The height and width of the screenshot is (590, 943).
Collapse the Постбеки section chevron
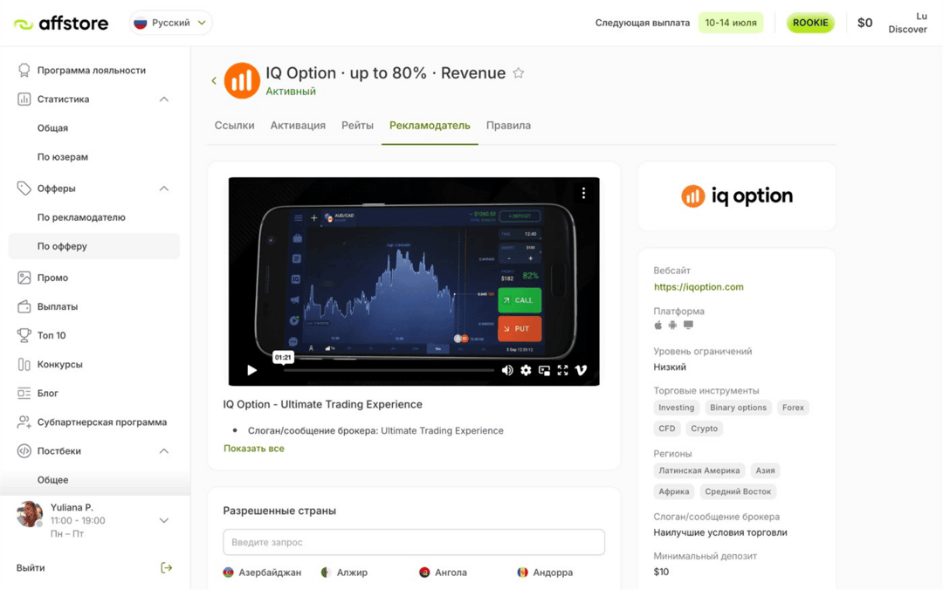pos(163,450)
